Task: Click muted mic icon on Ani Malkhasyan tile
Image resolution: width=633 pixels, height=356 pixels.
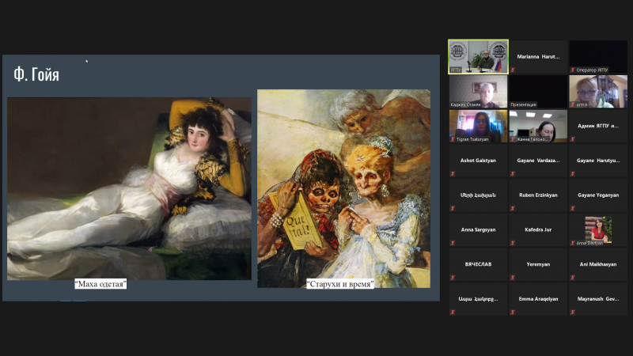Action: coord(573,277)
